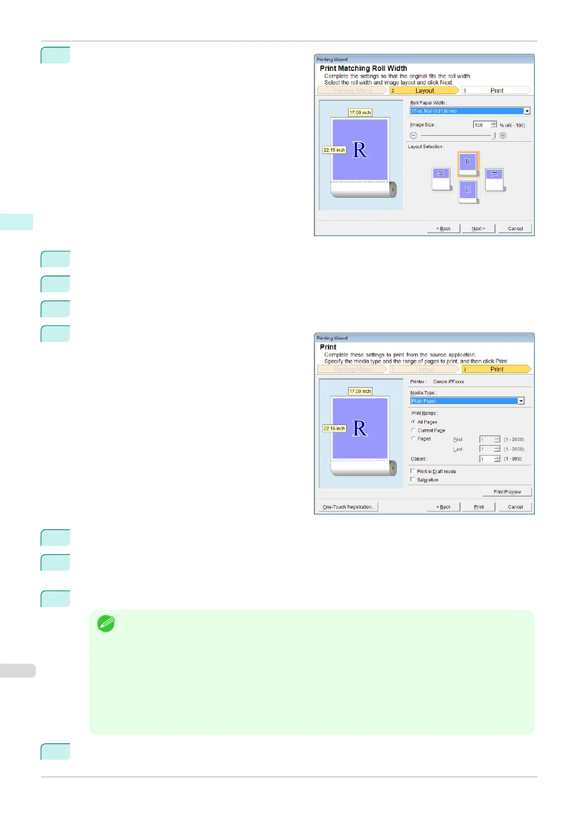
Task: Click the highlighted Print step in Print dialog
Action: click(496, 370)
